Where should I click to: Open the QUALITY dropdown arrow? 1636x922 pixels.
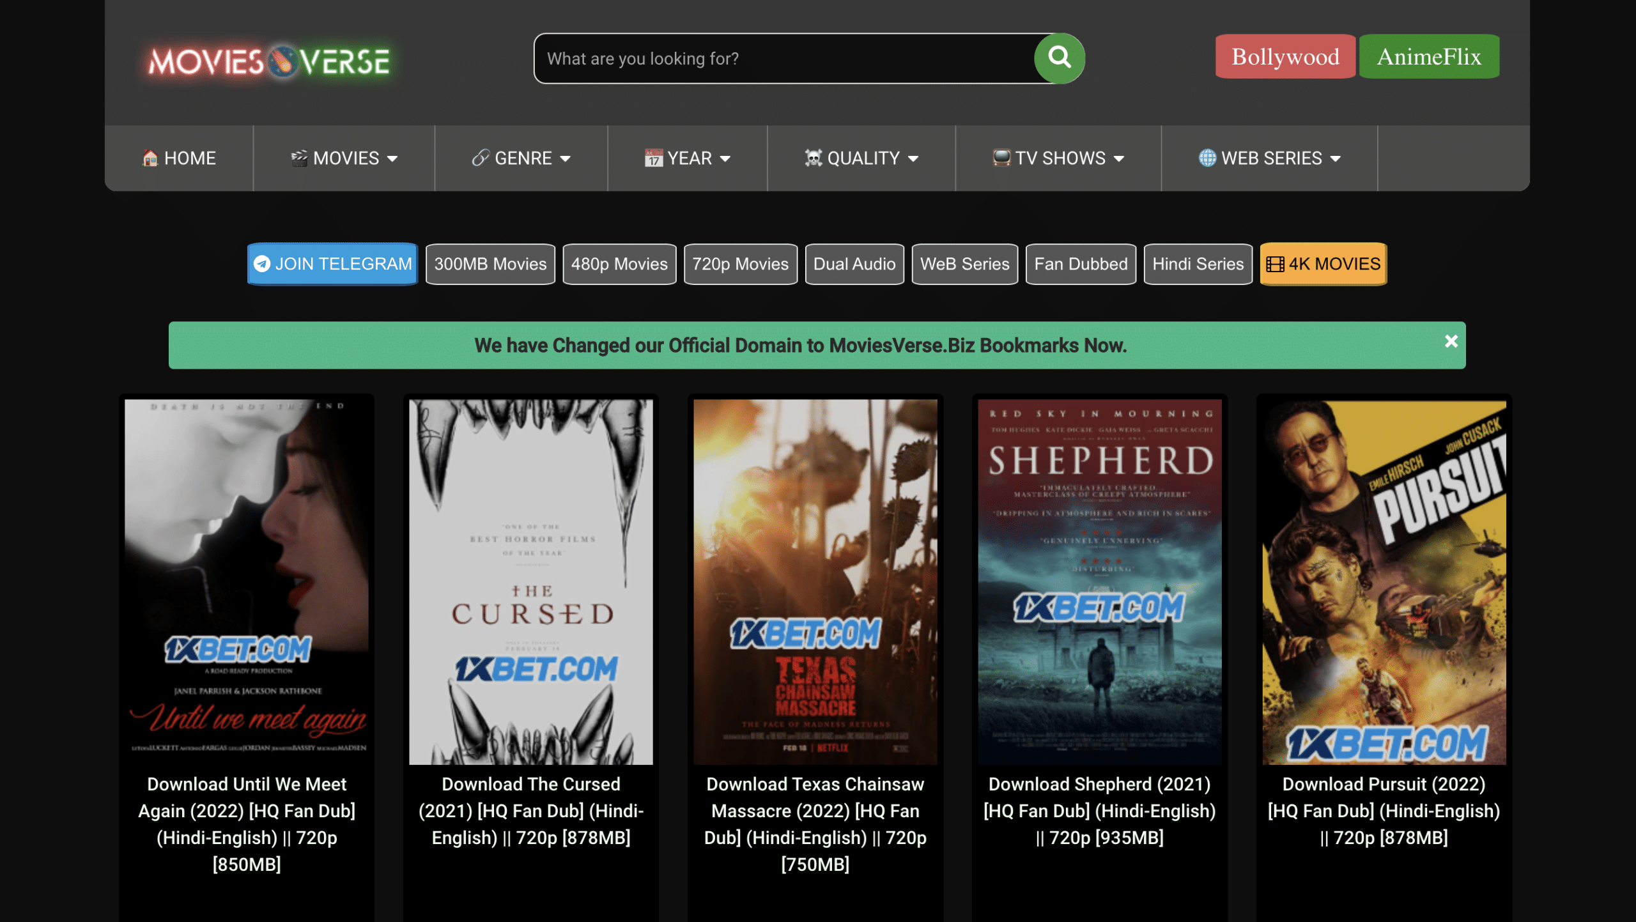914,158
